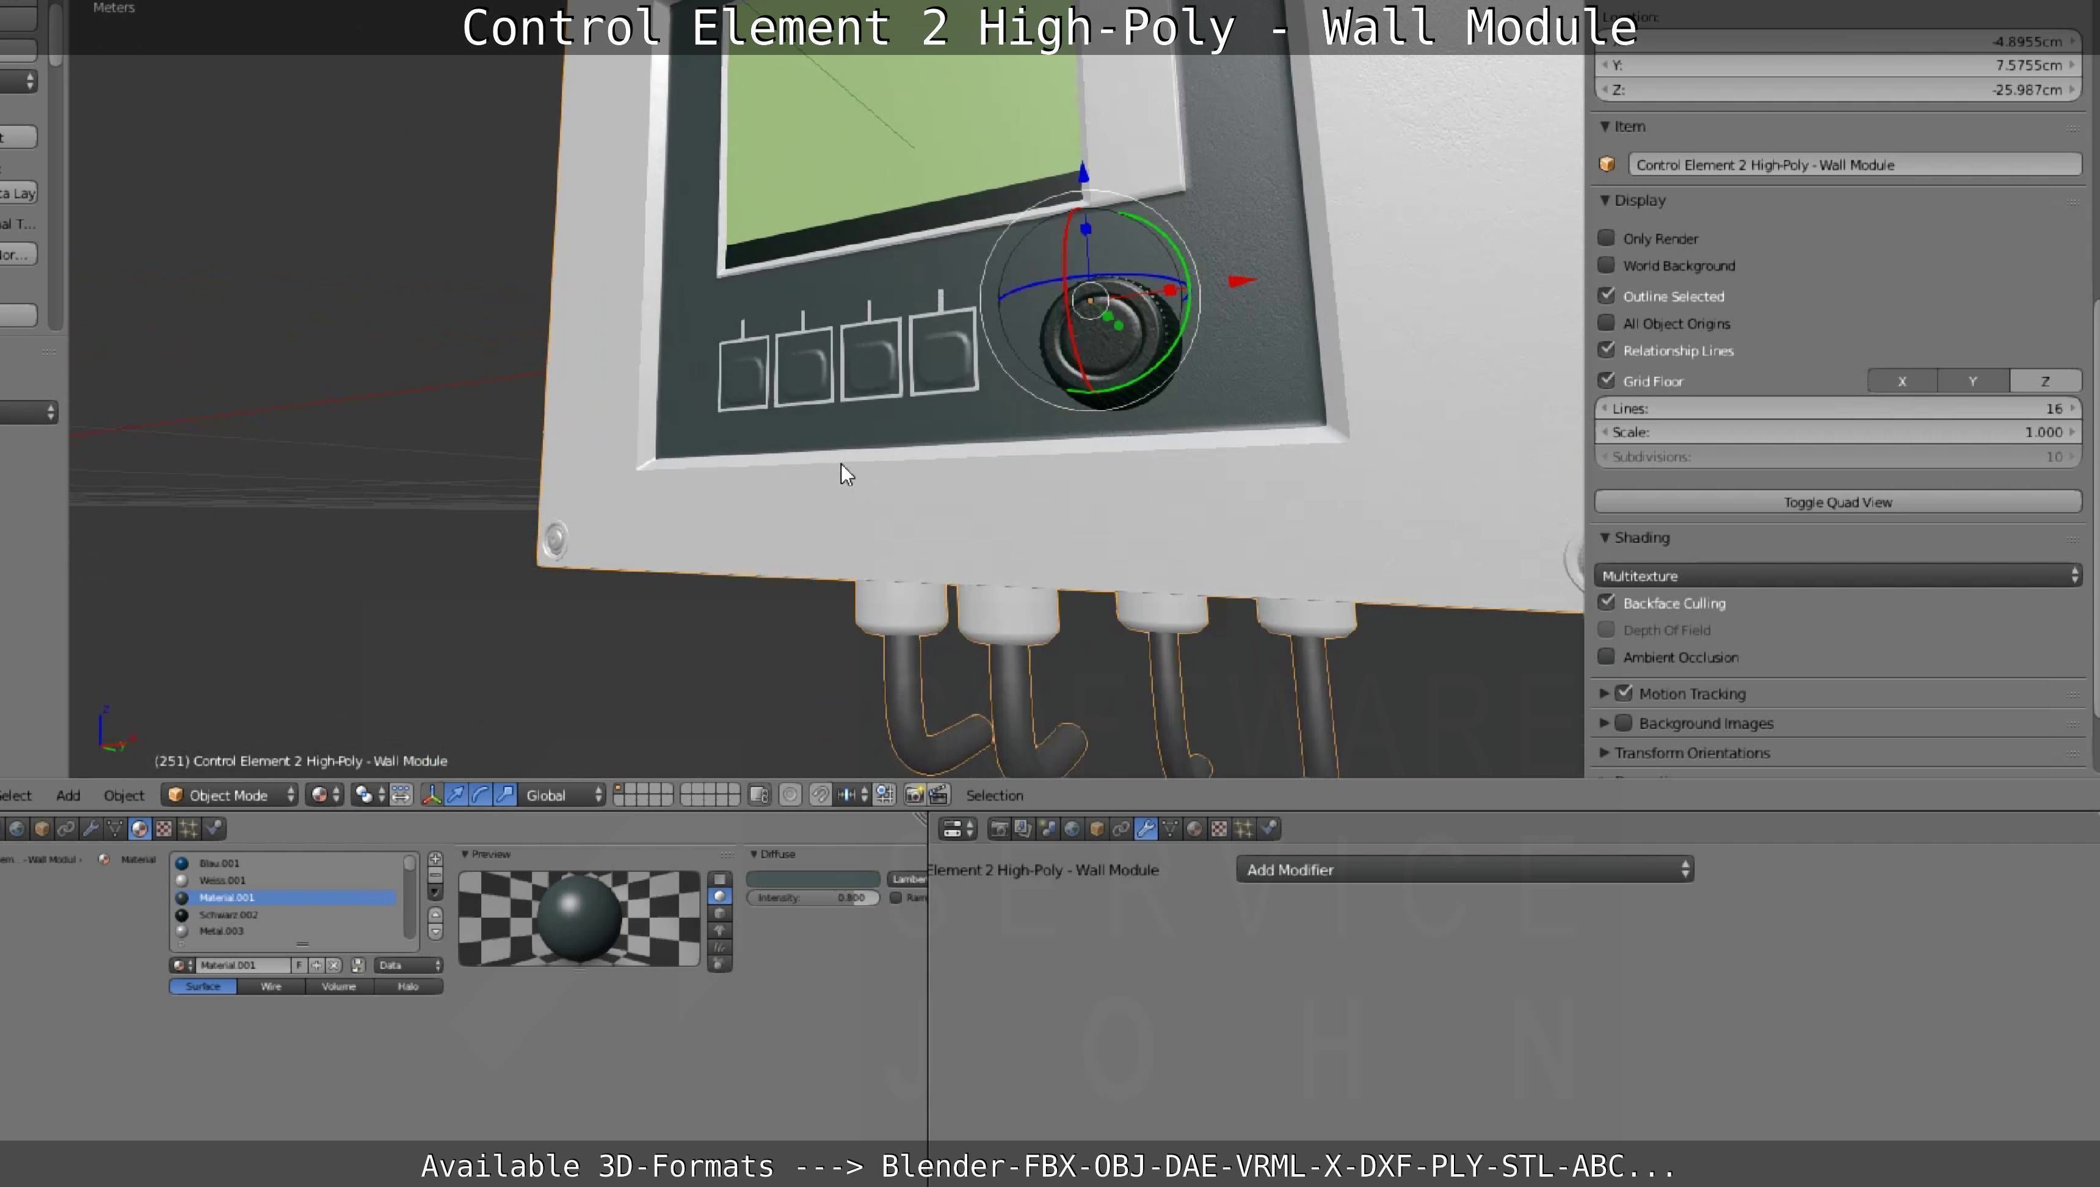
Task: Open Physics icon in right properties editor
Action: (1268, 829)
